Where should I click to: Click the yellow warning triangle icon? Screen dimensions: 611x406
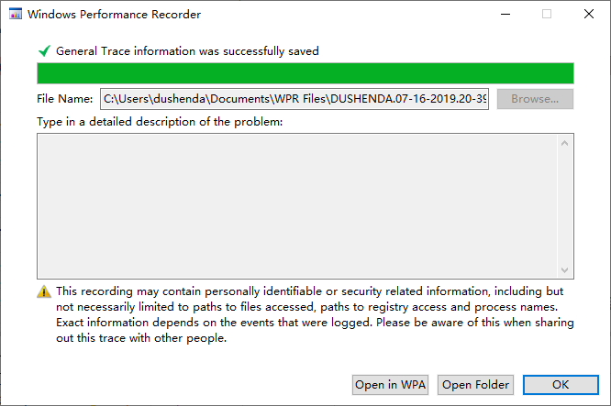44,291
